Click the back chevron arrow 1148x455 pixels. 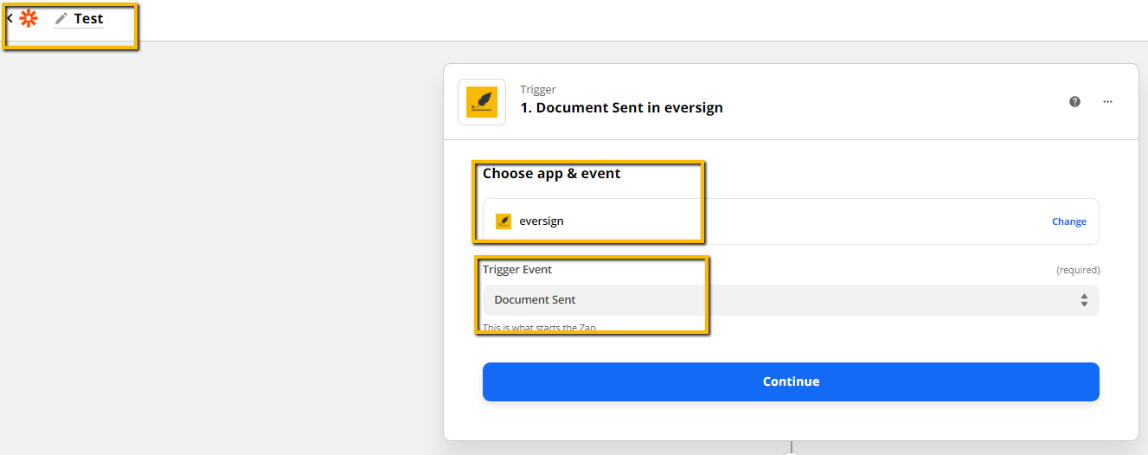click(10, 18)
